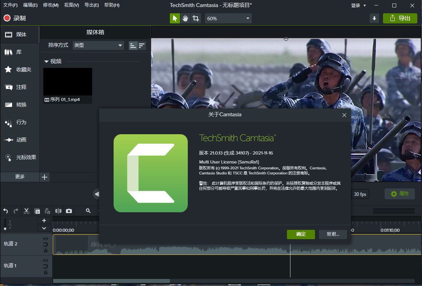
Task: Open the 排序方式 类型 dropdown
Action: point(98,45)
